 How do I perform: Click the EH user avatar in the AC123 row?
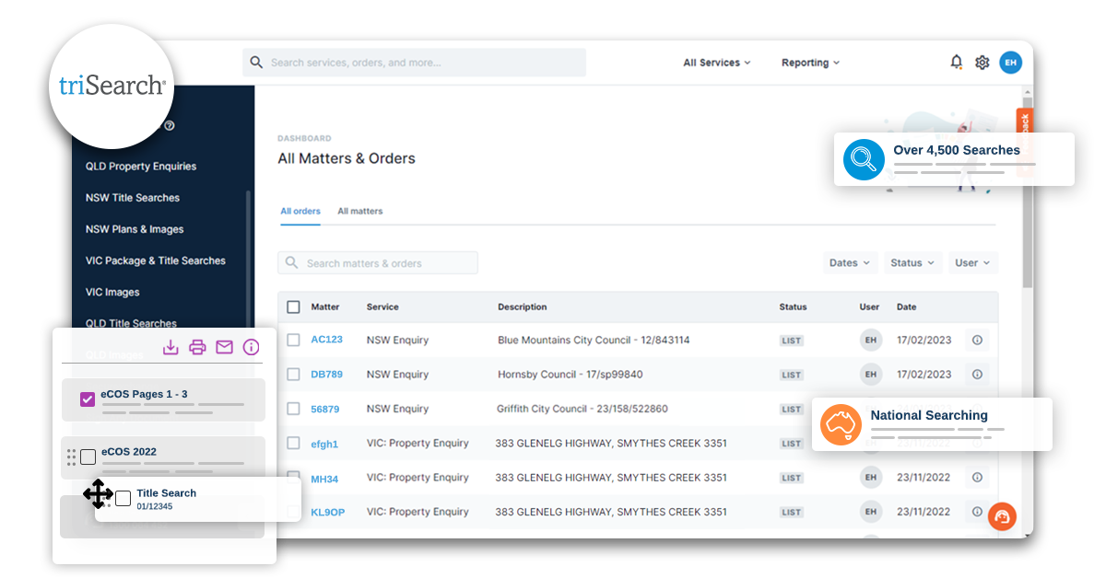coord(870,340)
